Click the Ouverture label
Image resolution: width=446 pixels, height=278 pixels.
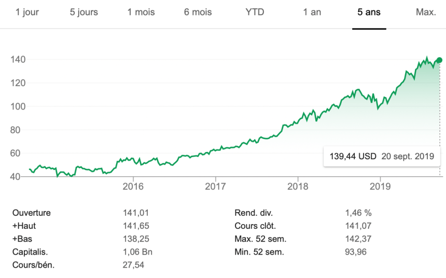point(32,213)
